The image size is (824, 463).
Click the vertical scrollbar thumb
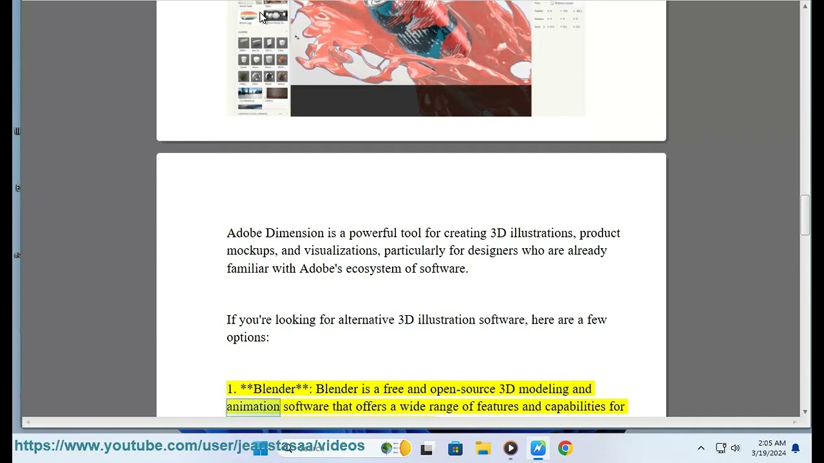point(805,215)
